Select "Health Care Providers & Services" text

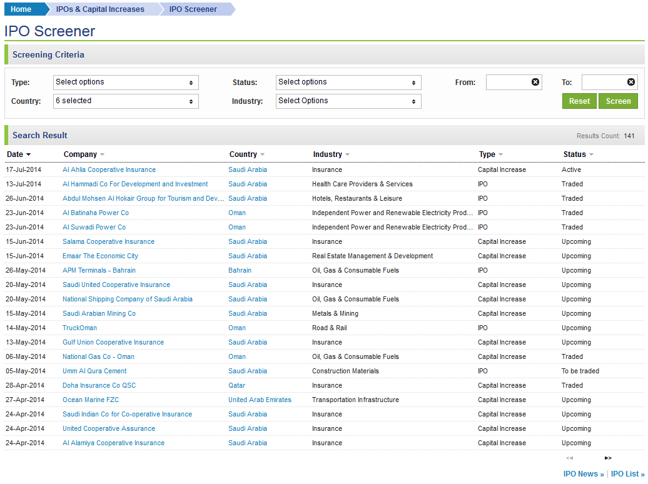(362, 184)
